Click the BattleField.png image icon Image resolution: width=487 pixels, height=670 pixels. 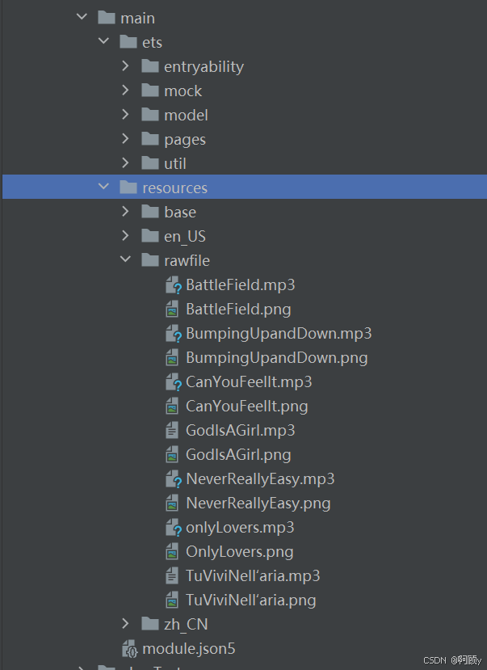pyautogui.click(x=172, y=310)
